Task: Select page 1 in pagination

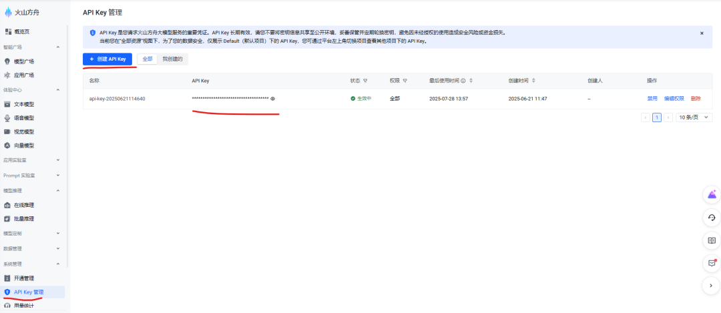Action: coord(657,117)
